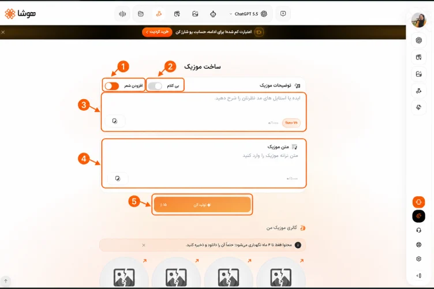Click the info icon in storage notice
The height and width of the screenshot is (289, 434).
(298, 245)
